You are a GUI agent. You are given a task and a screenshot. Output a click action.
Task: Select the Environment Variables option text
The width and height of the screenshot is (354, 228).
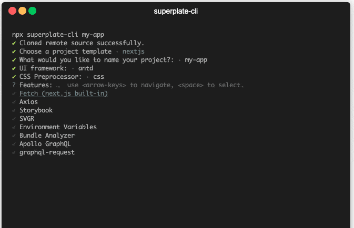point(58,127)
